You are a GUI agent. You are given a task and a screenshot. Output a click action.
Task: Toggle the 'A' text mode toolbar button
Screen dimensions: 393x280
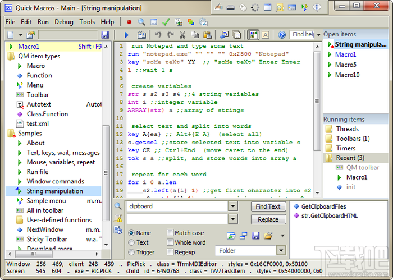pyautogui.click(x=266, y=35)
